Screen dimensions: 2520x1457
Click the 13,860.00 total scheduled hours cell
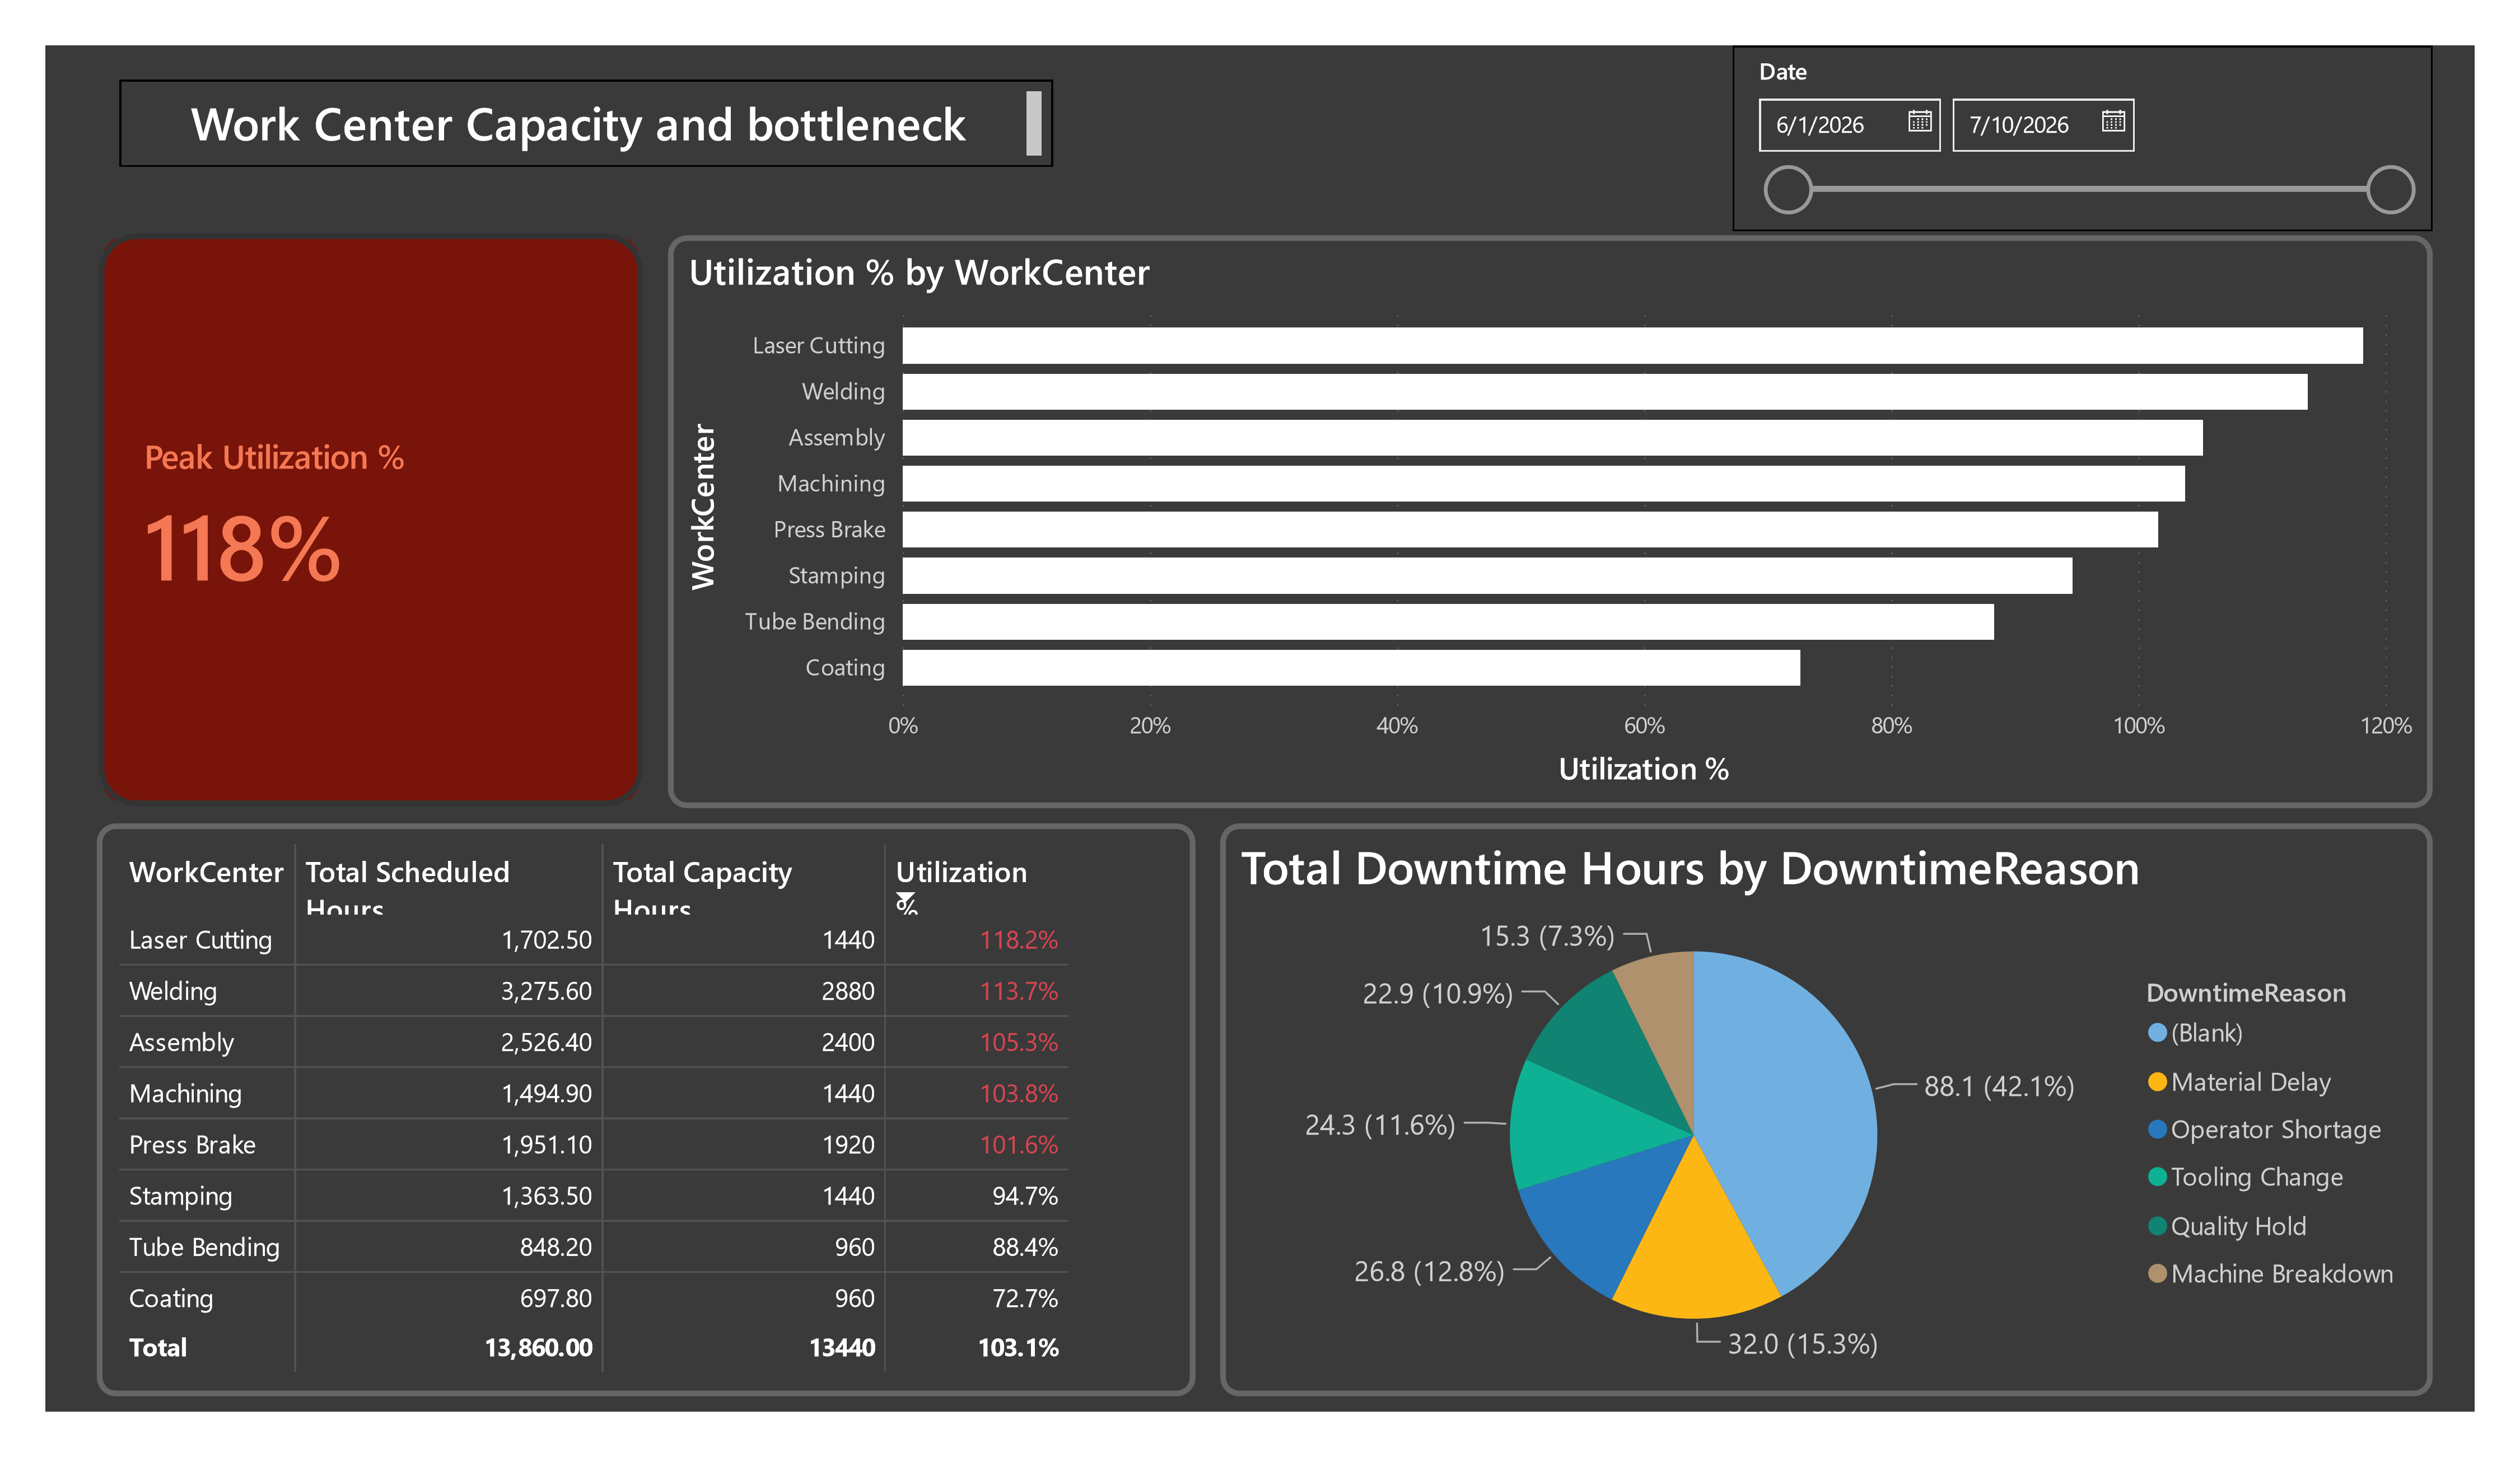[x=538, y=1348]
